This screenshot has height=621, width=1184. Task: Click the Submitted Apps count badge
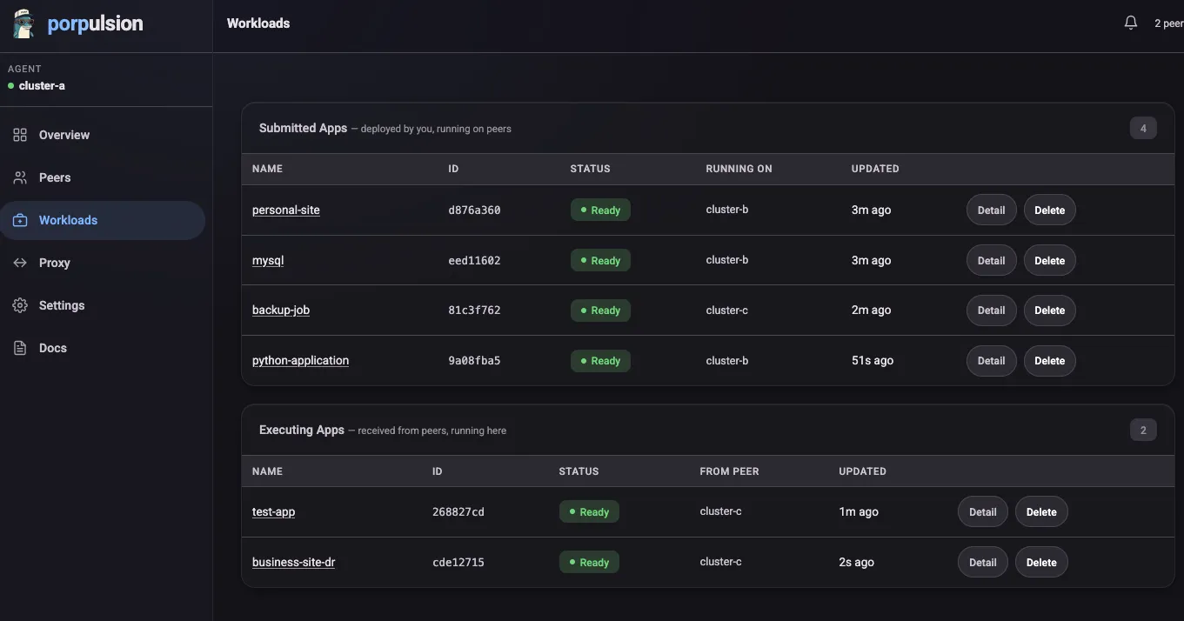point(1143,128)
